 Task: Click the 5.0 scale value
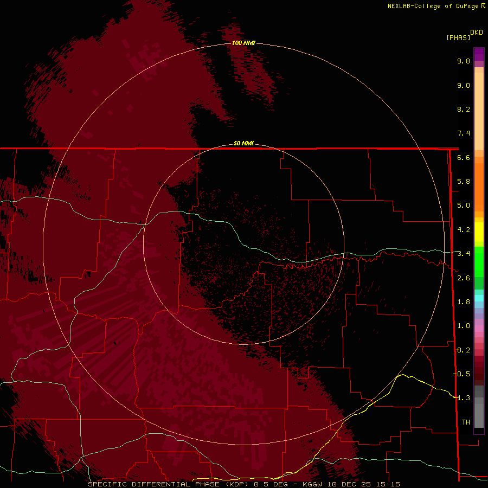[464, 206]
